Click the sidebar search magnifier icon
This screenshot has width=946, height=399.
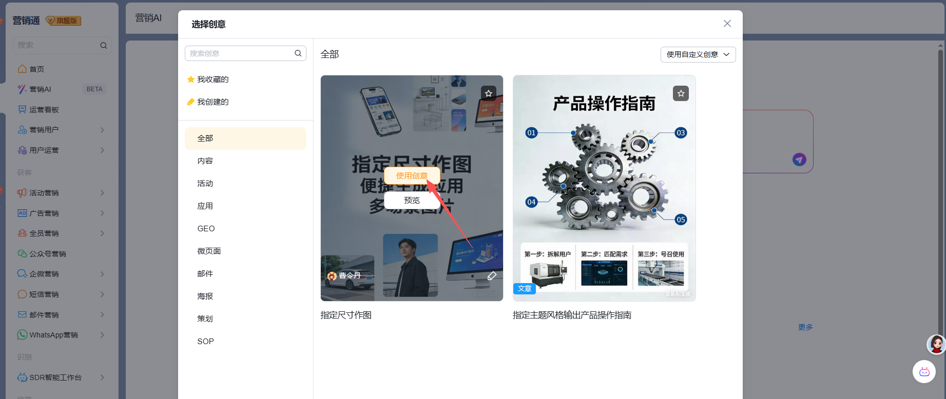(104, 46)
